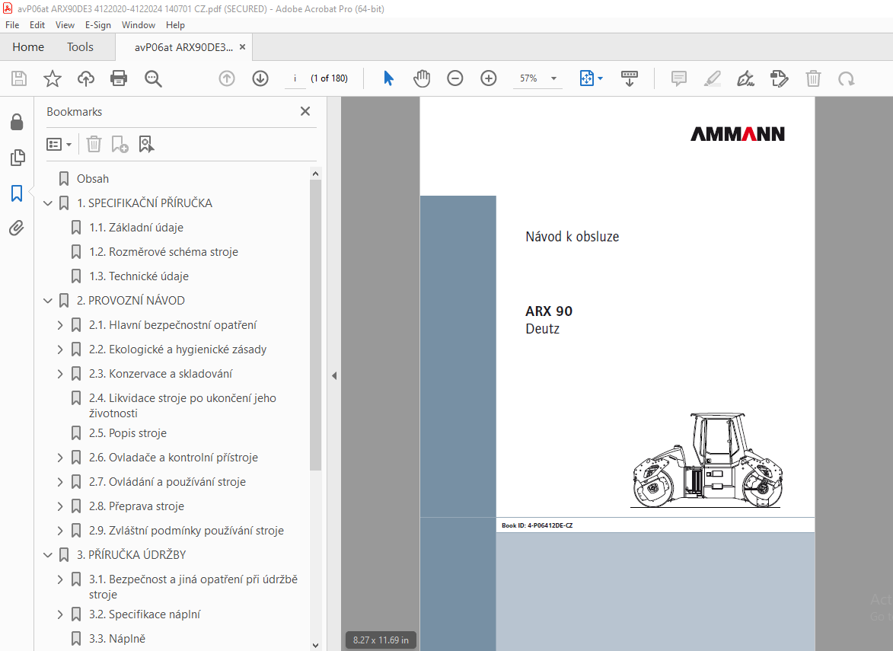This screenshot has height=651, width=893.
Task: Open bookmarks options dropdown menu
Action: [x=59, y=144]
